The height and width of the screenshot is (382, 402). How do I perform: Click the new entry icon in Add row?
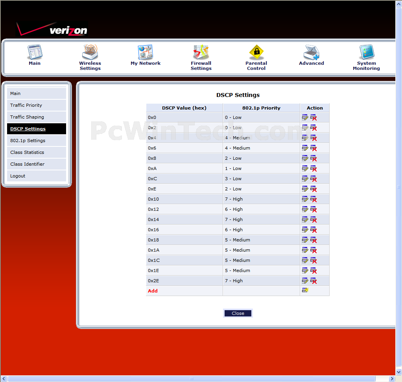tap(305, 290)
